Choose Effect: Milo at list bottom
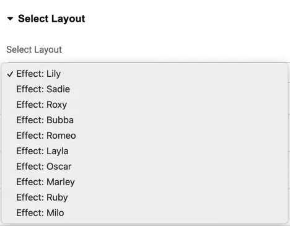The image size is (290, 226). pos(144,213)
